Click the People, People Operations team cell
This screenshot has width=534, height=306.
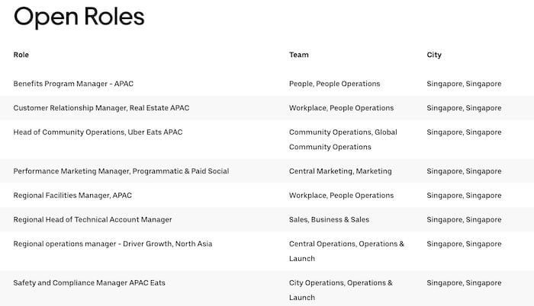click(334, 84)
